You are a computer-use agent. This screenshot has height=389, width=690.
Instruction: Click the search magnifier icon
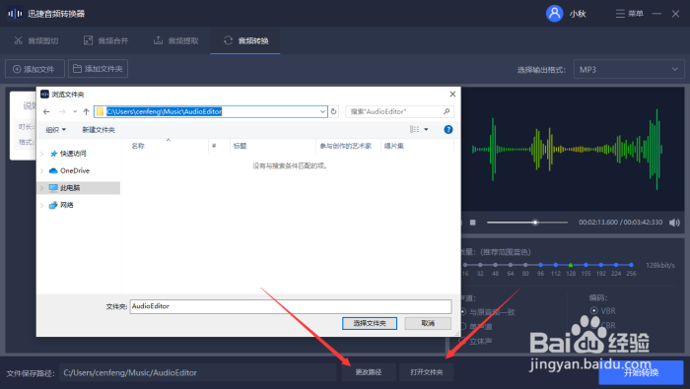[447, 111]
